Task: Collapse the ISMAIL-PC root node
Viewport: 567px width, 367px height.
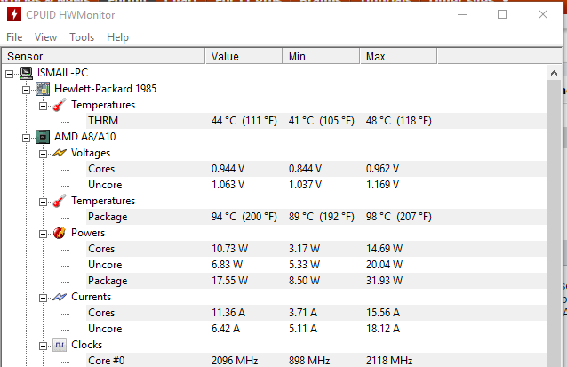Action: click(x=10, y=74)
